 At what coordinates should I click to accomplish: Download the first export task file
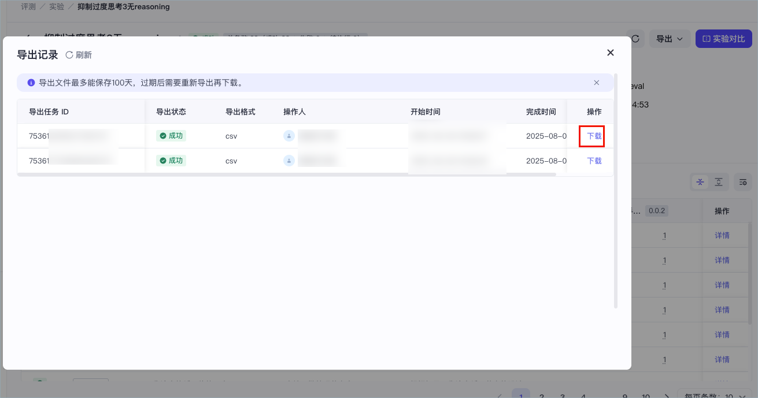(x=594, y=136)
